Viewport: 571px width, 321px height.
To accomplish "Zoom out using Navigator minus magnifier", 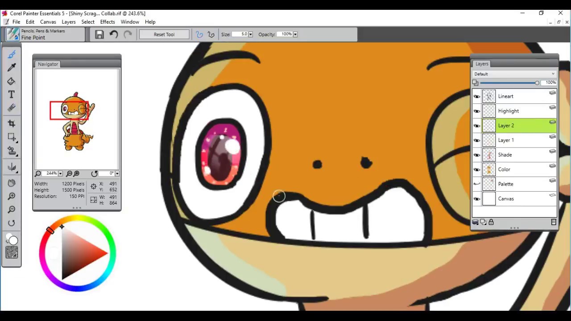I will [69, 173].
